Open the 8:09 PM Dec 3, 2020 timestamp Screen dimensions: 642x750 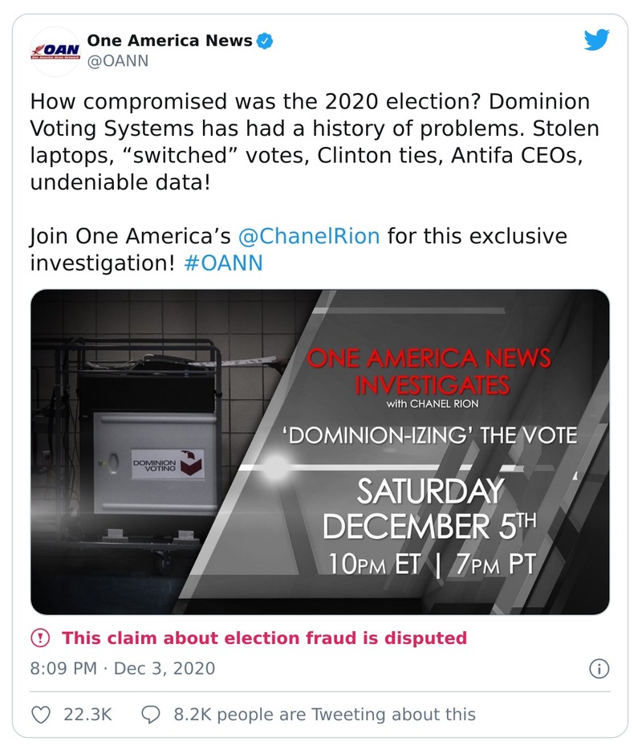click(123, 668)
